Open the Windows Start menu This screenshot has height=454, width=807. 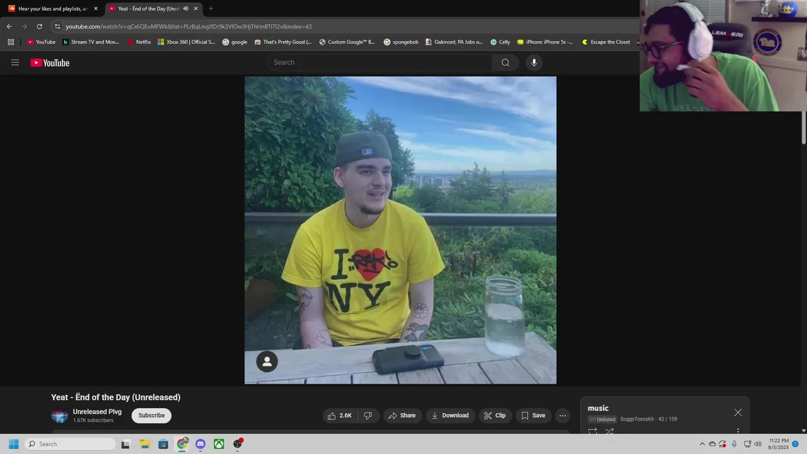tap(14, 444)
